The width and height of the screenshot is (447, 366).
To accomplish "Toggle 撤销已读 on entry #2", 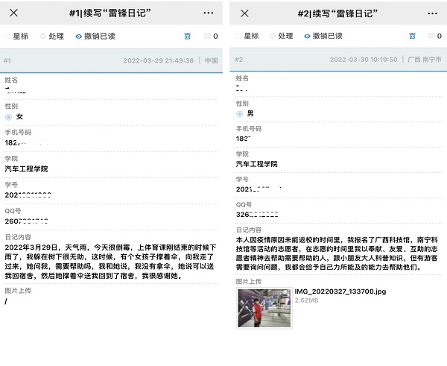I will (x=323, y=36).
